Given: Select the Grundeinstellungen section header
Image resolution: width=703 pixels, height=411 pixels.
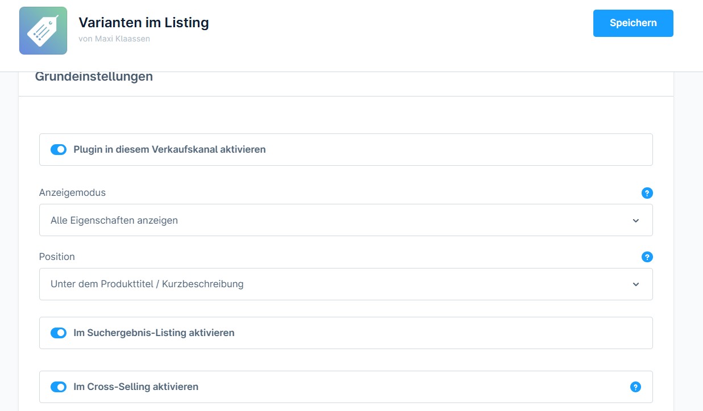Looking at the screenshot, I should coord(94,77).
